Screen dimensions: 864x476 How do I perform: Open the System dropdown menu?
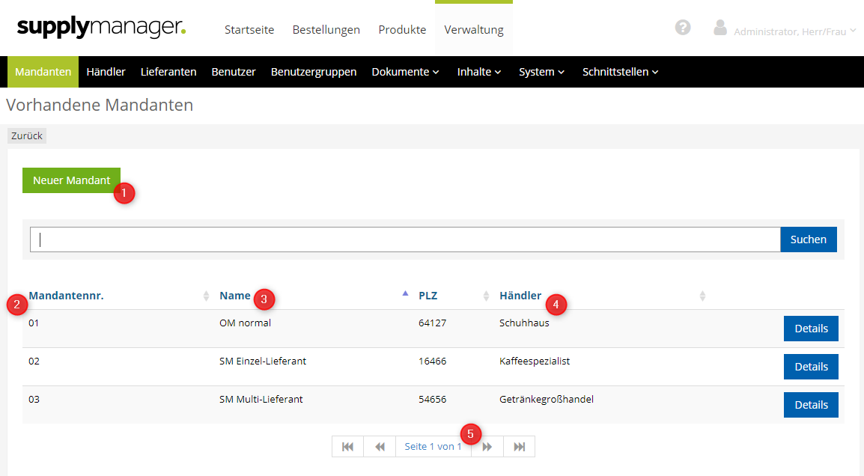pos(541,72)
